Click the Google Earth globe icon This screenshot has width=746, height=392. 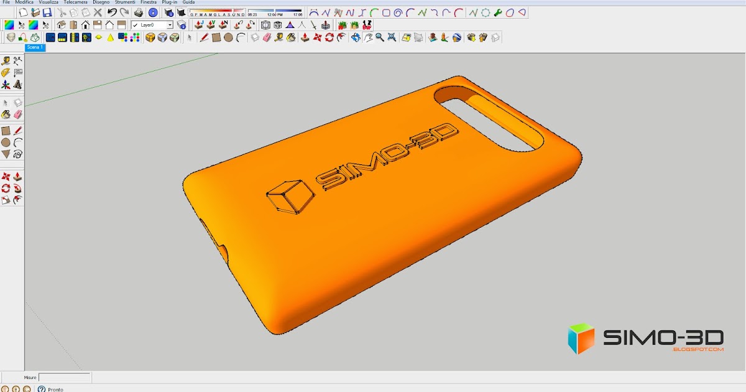coord(457,37)
